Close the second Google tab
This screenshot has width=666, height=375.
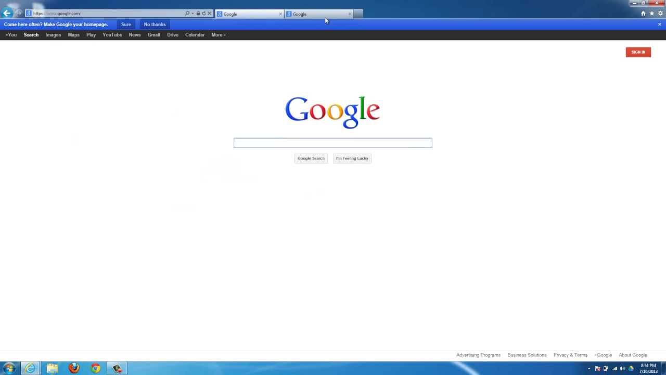click(350, 14)
